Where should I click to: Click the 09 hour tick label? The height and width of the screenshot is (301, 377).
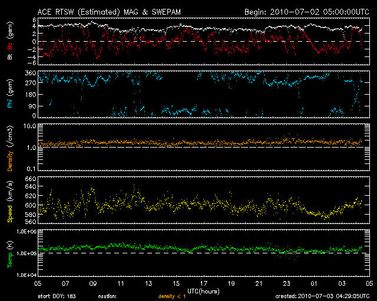pyautogui.click(x=93, y=283)
